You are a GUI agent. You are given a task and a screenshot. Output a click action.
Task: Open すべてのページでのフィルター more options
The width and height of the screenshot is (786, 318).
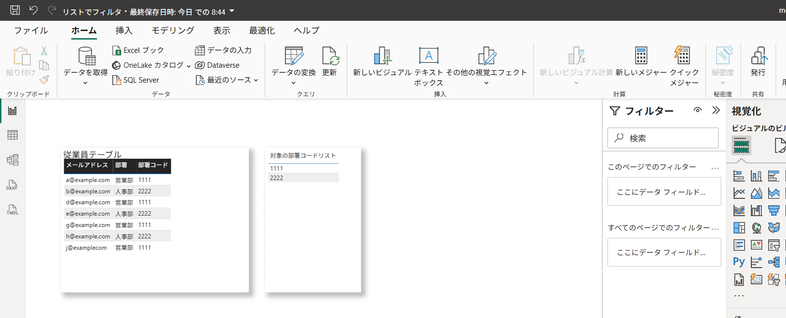(715, 228)
